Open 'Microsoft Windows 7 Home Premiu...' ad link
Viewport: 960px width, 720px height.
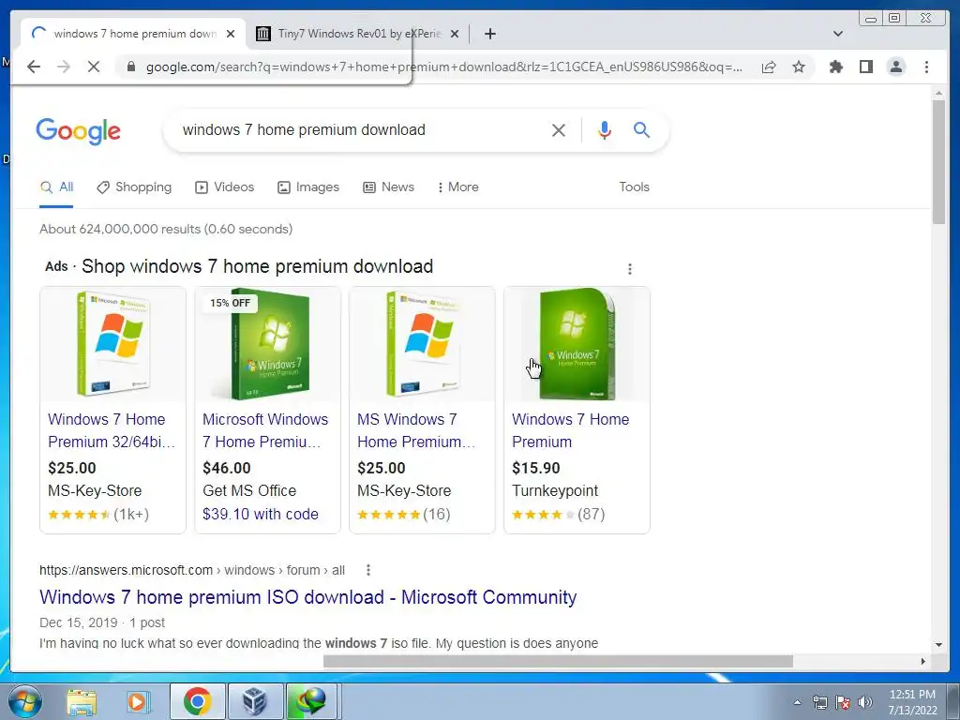(x=265, y=430)
